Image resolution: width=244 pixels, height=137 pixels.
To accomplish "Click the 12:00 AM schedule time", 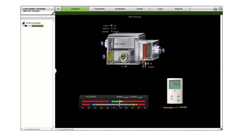I will click(183, 107).
